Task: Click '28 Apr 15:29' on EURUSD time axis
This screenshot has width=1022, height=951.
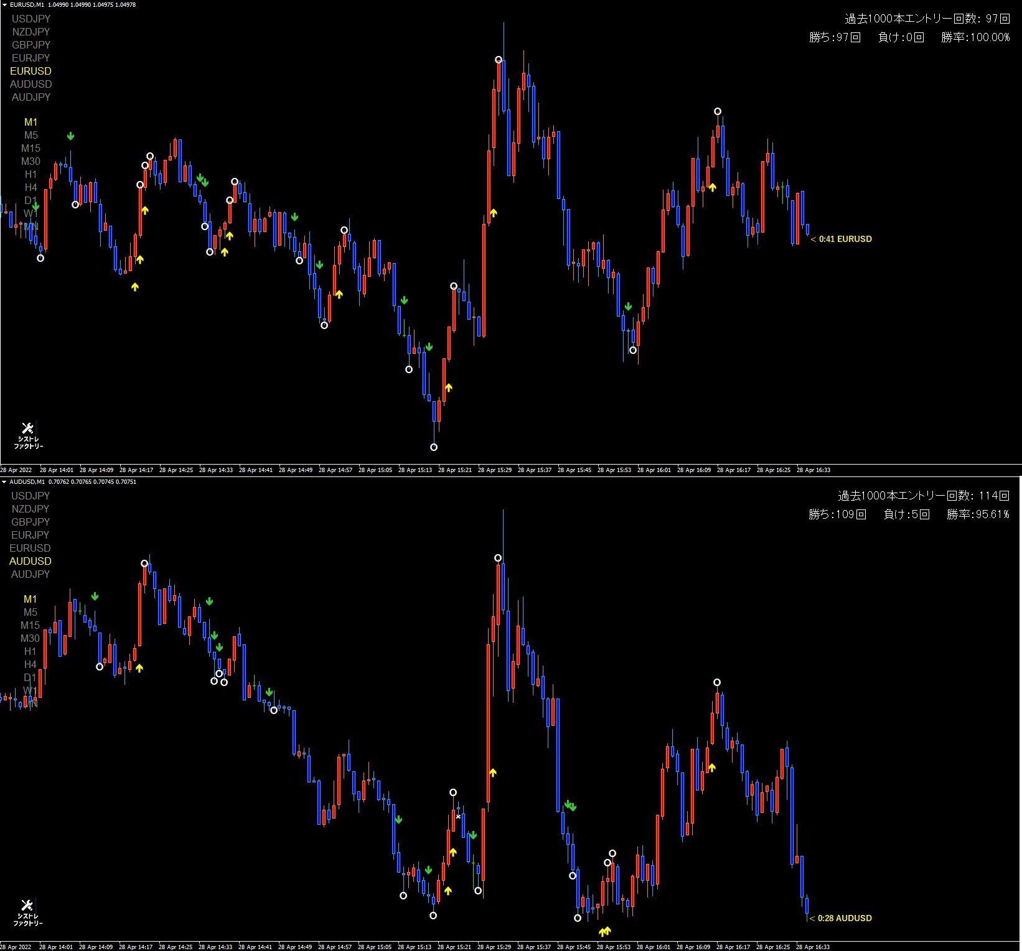Action: click(495, 470)
